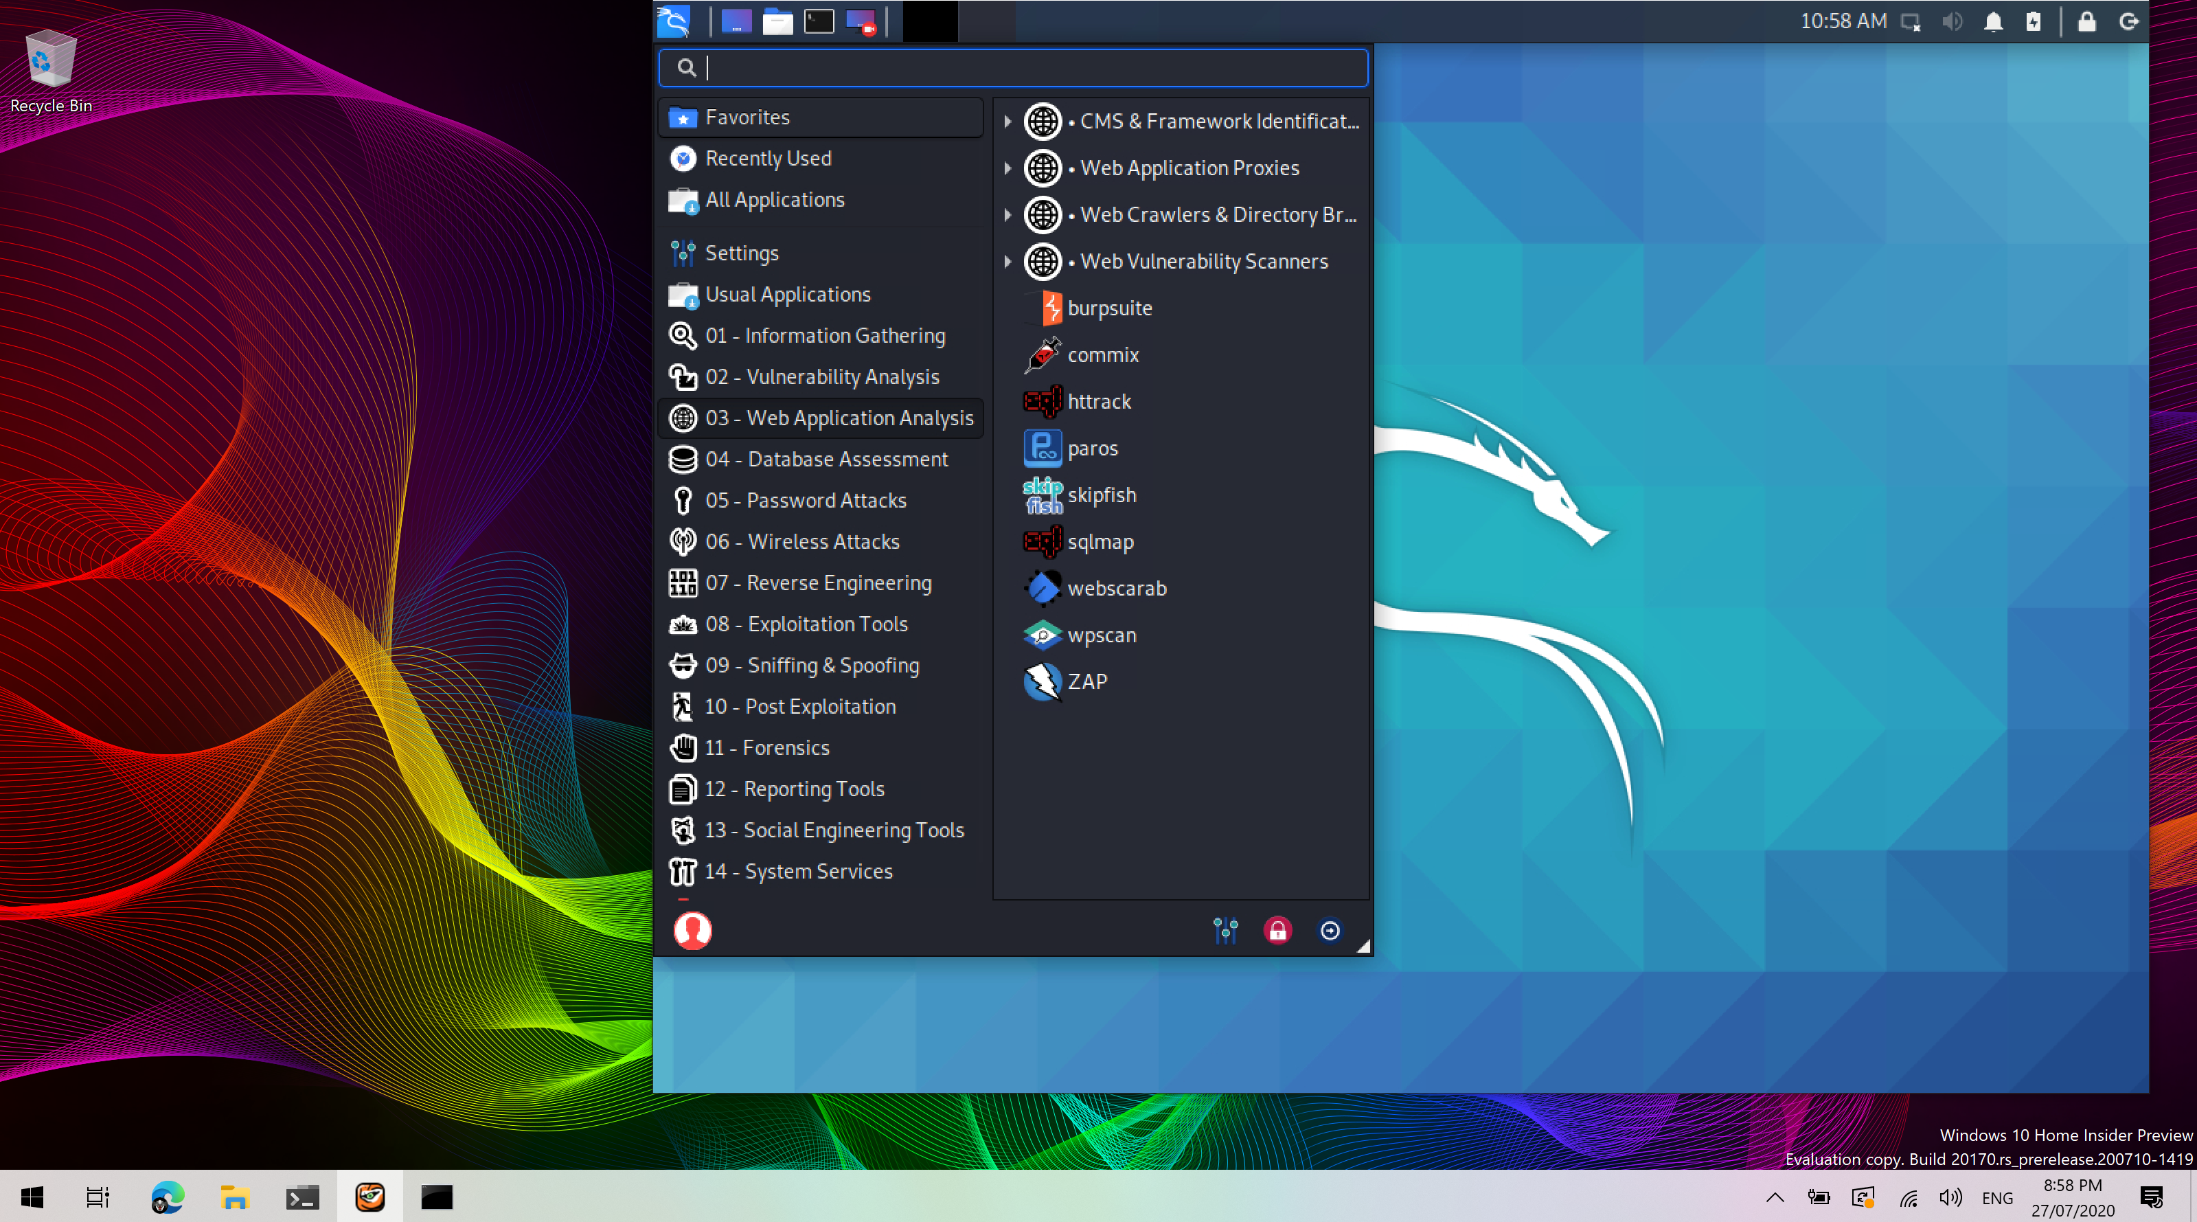Open the paros proxy tool

(x=1093, y=449)
